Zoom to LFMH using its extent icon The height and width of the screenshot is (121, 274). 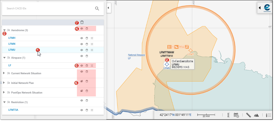(92, 38)
